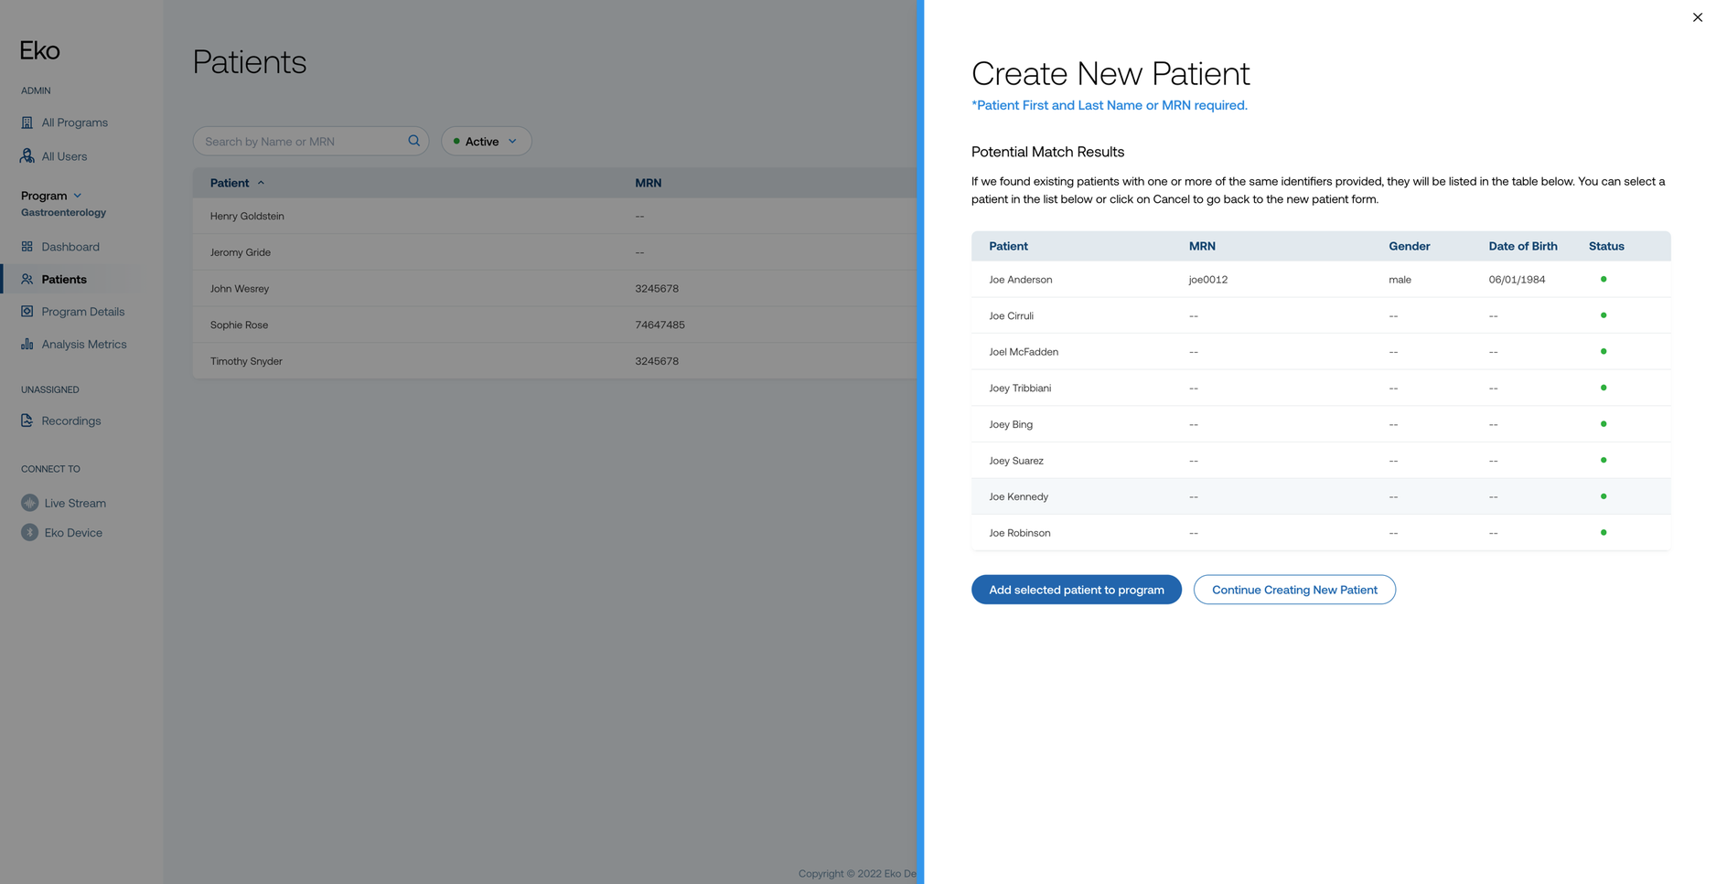The height and width of the screenshot is (884, 1716).
Task: Click the search magnifier icon
Action: (413, 141)
